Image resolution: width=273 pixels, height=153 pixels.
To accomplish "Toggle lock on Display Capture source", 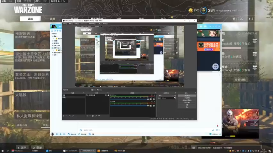I will [108, 95].
